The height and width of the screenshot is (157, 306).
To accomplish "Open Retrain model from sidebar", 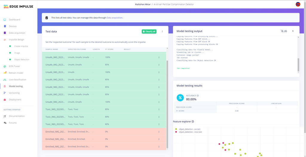I will coord(16,73).
